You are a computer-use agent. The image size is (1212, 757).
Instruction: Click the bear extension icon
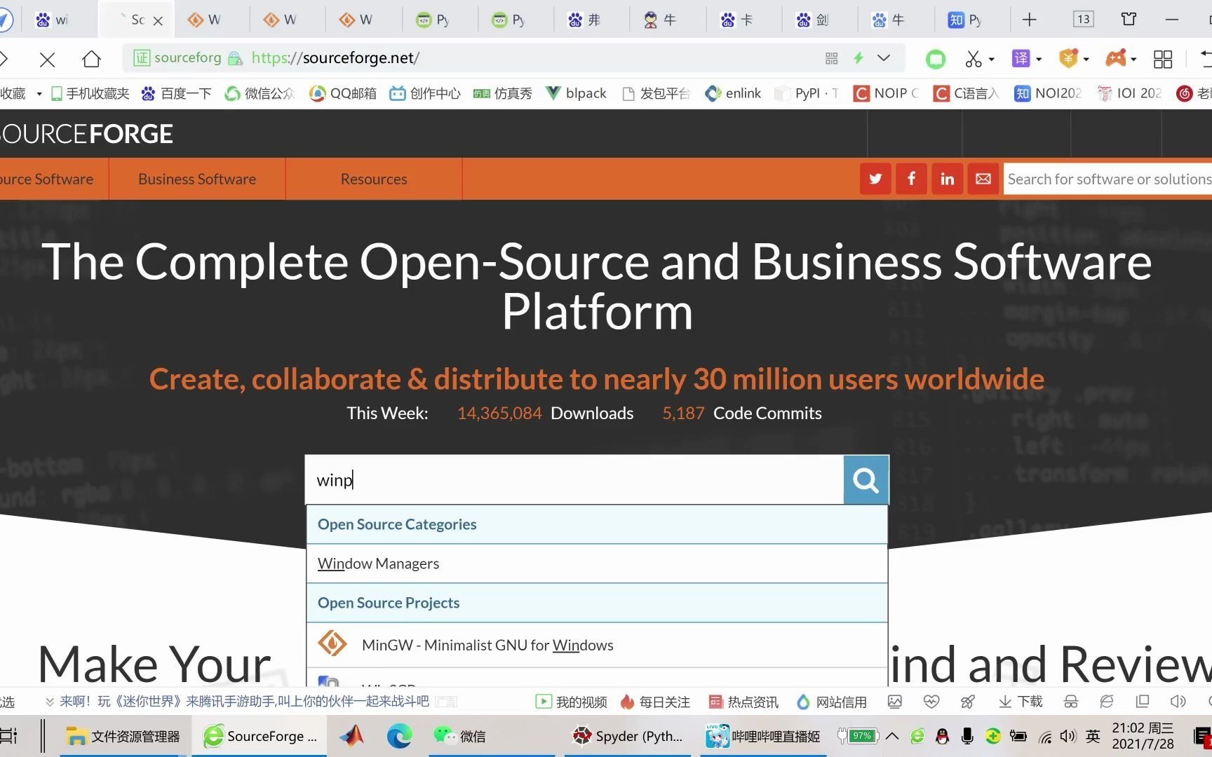click(x=1068, y=58)
